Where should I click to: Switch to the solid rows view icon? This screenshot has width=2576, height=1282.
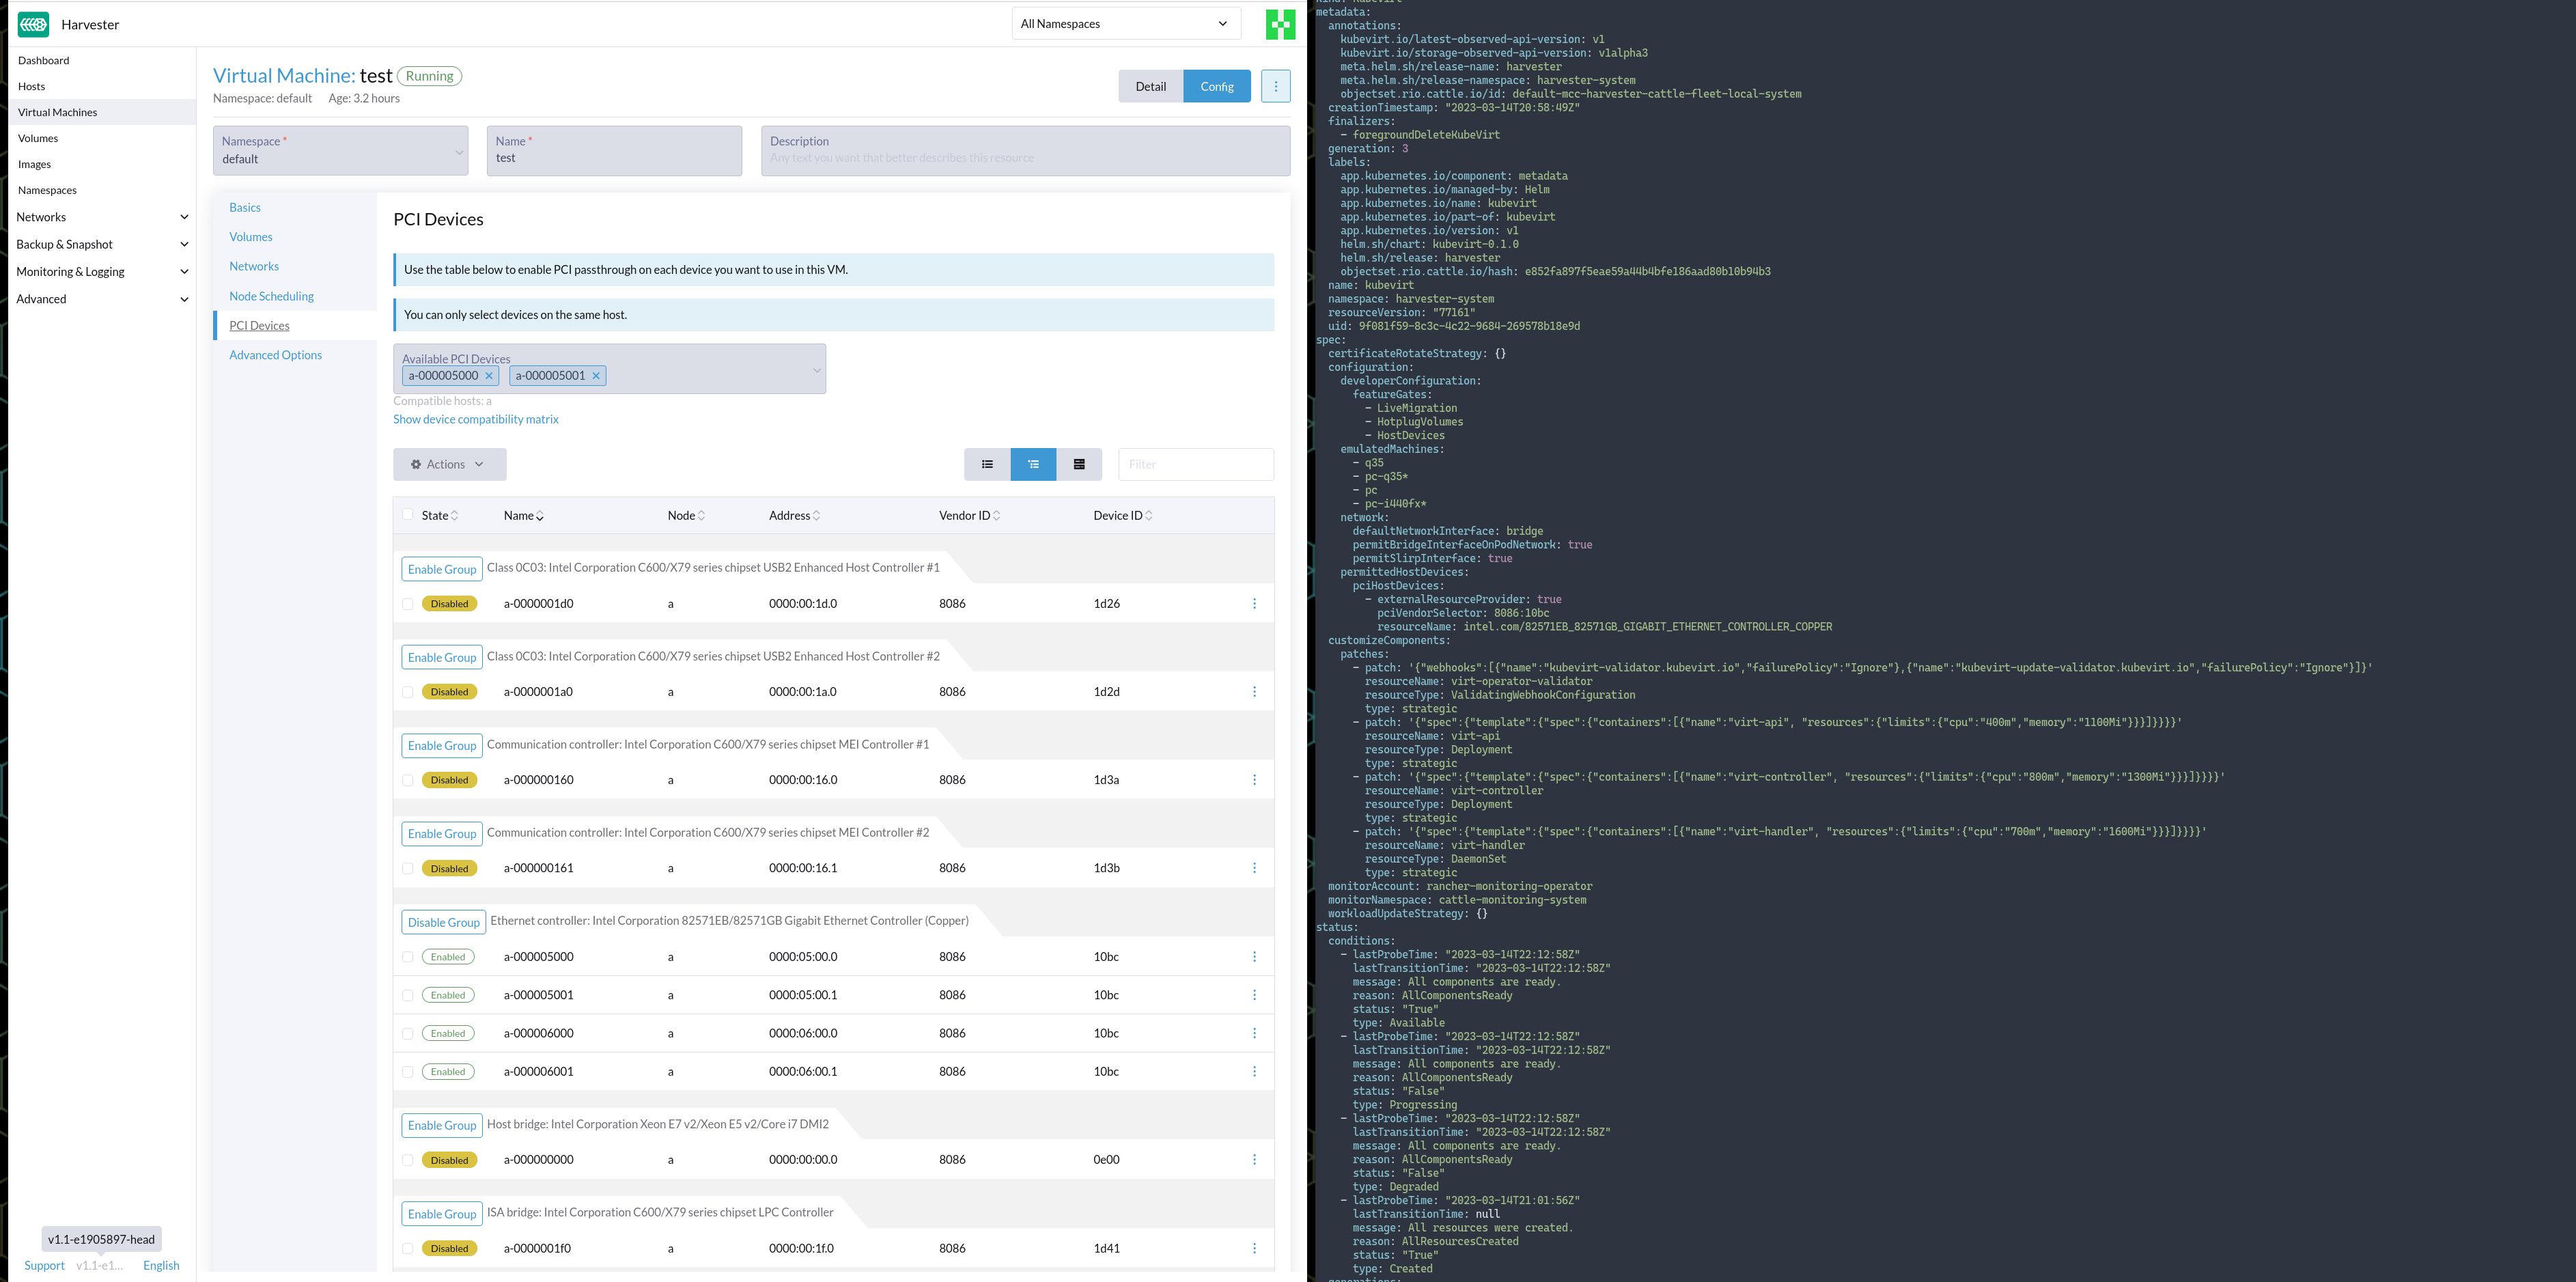pyautogui.click(x=1079, y=464)
